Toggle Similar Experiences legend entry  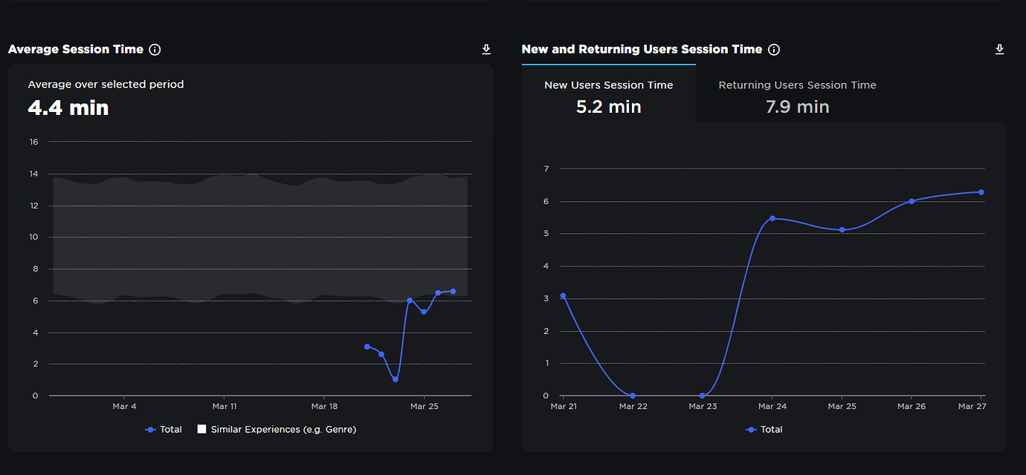[277, 429]
